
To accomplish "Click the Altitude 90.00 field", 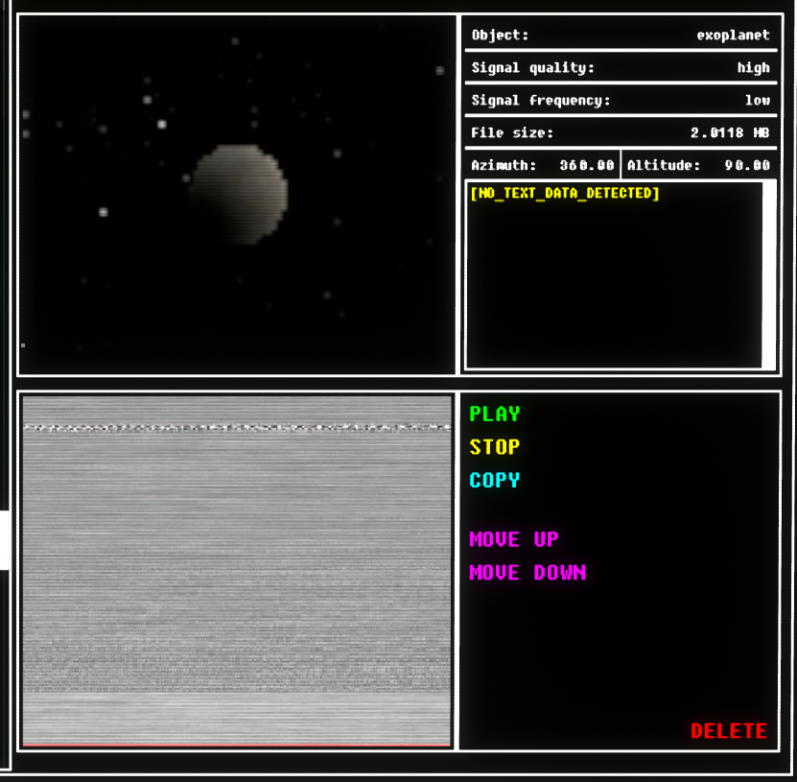I will [x=698, y=165].
